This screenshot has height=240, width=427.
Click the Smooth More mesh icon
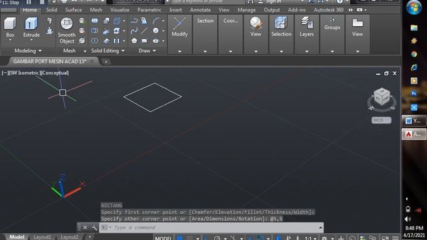[82, 21]
